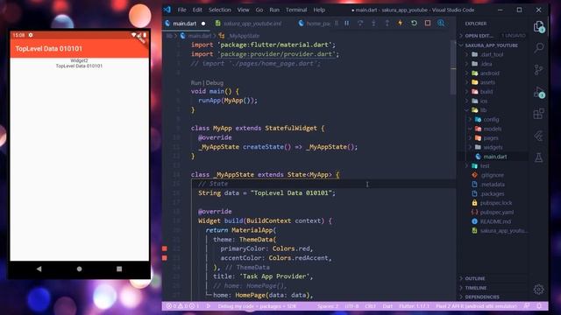Screen dimensions: 561x315
Task: Open .gitignore in the file explorer
Action: pyautogui.click(x=493, y=175)
